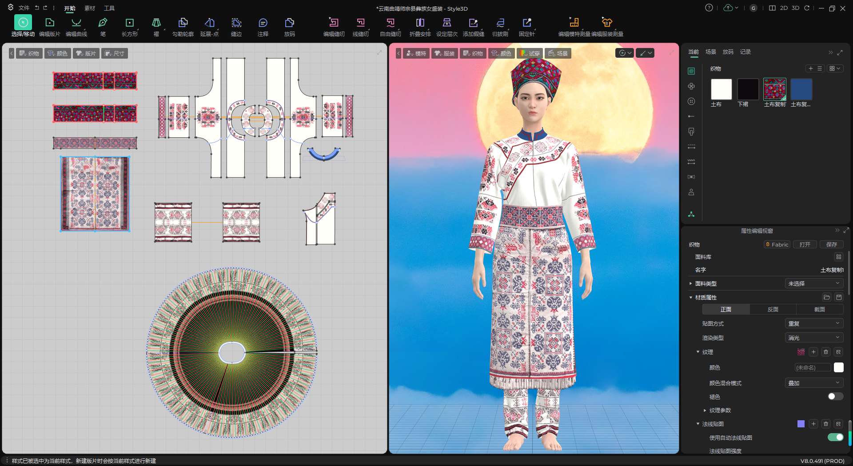The image size is (853, 466).
Task: Click the 保存 button in fabric properties
Action: pyautogui.click(x=831, y=244)
